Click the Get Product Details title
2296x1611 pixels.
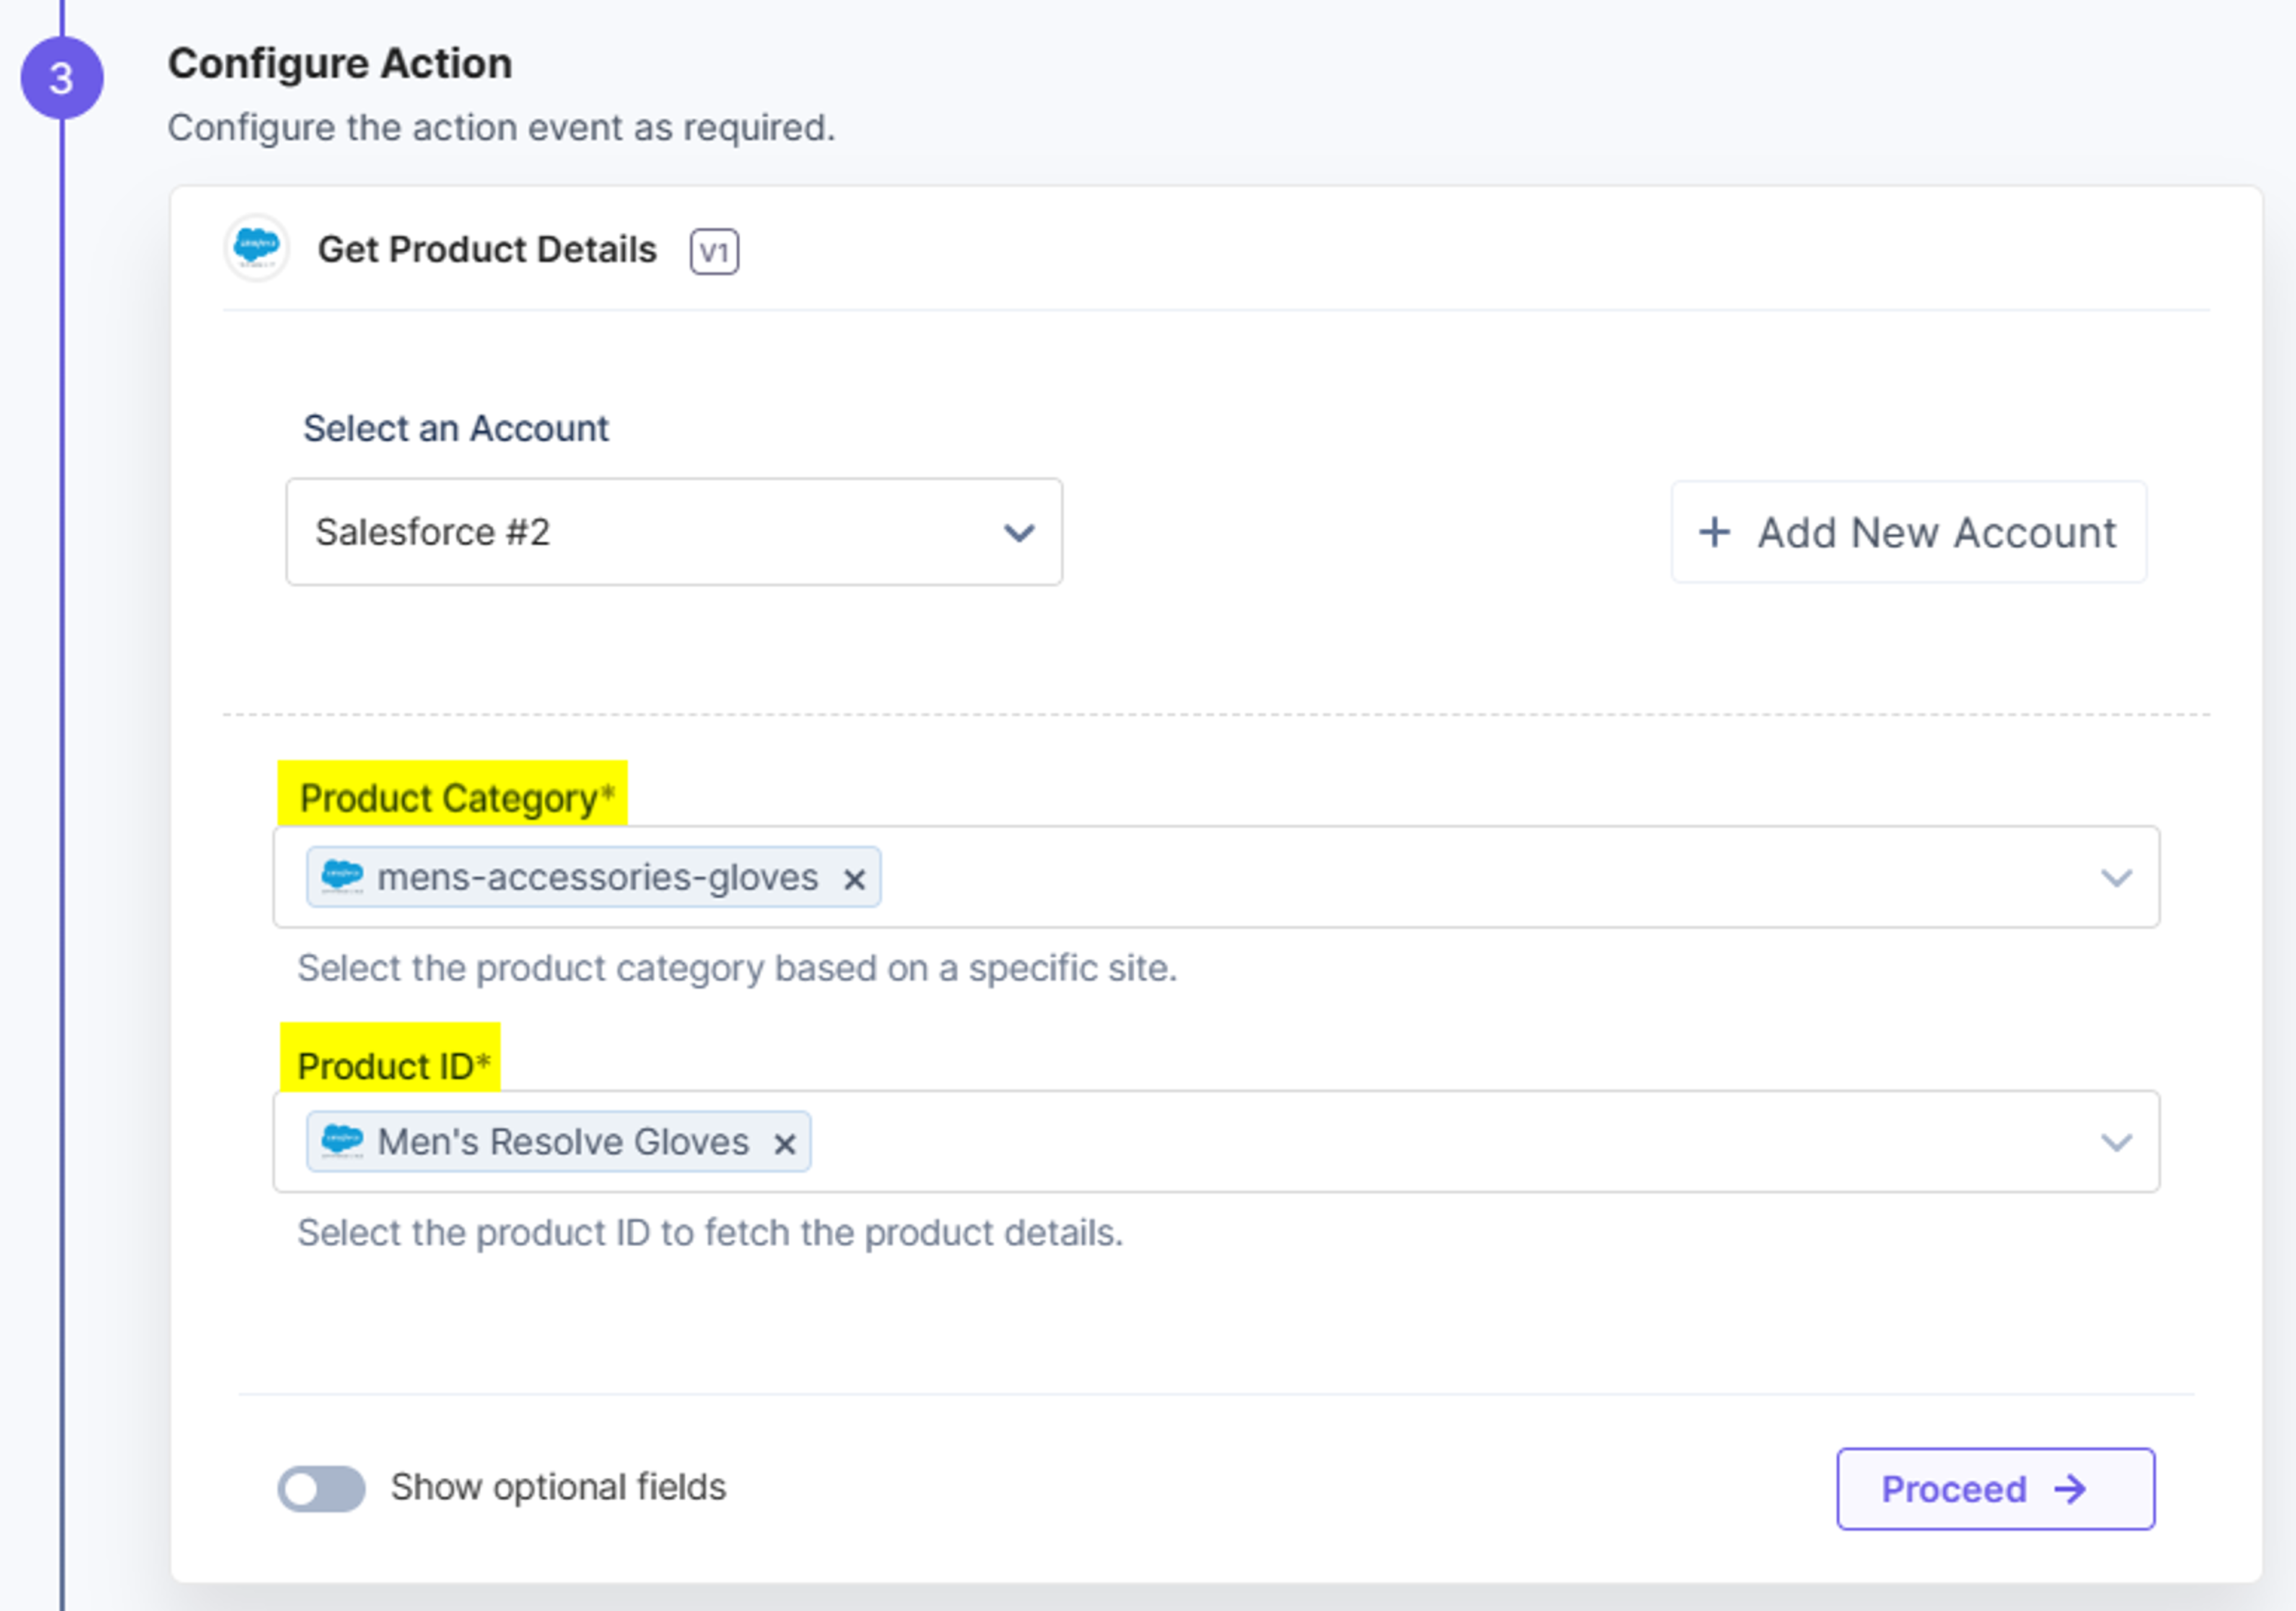pos(487,250)
